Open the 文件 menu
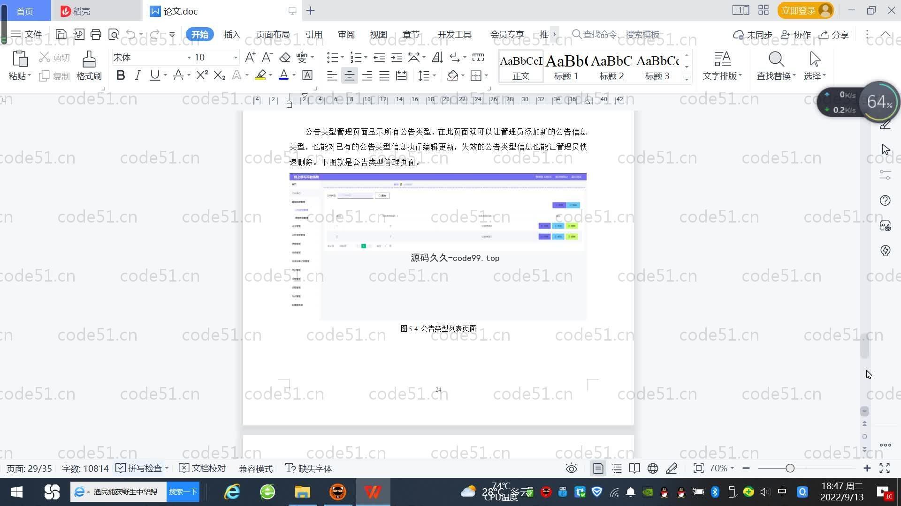 pos(27,34)
